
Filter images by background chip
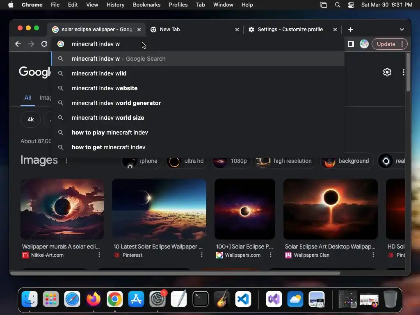click(x=347, y=161)
